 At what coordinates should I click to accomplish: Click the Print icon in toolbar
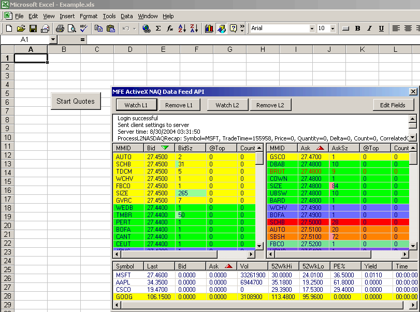click(x=60, y=29)
